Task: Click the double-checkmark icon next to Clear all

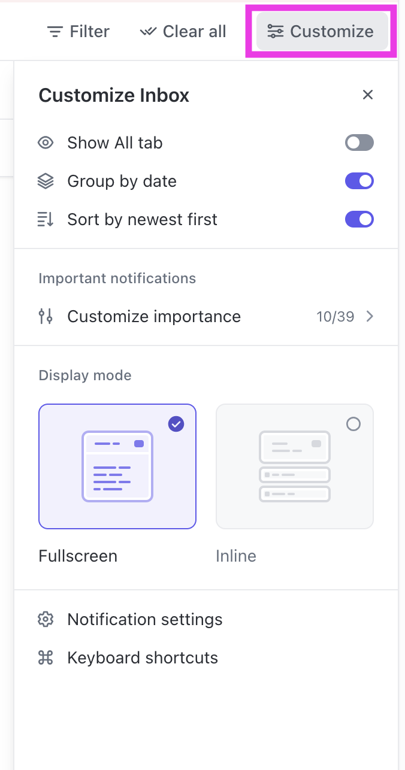Action: 147,31
